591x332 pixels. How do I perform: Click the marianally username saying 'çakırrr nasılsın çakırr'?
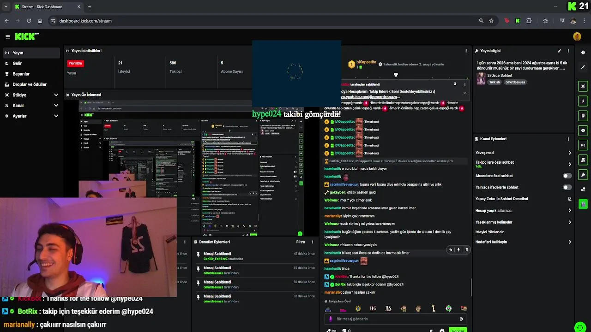tap(333, 292)
